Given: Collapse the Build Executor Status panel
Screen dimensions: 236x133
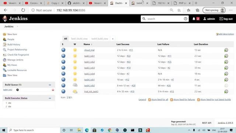Looking at the screenshot, I should click(50, 98).
